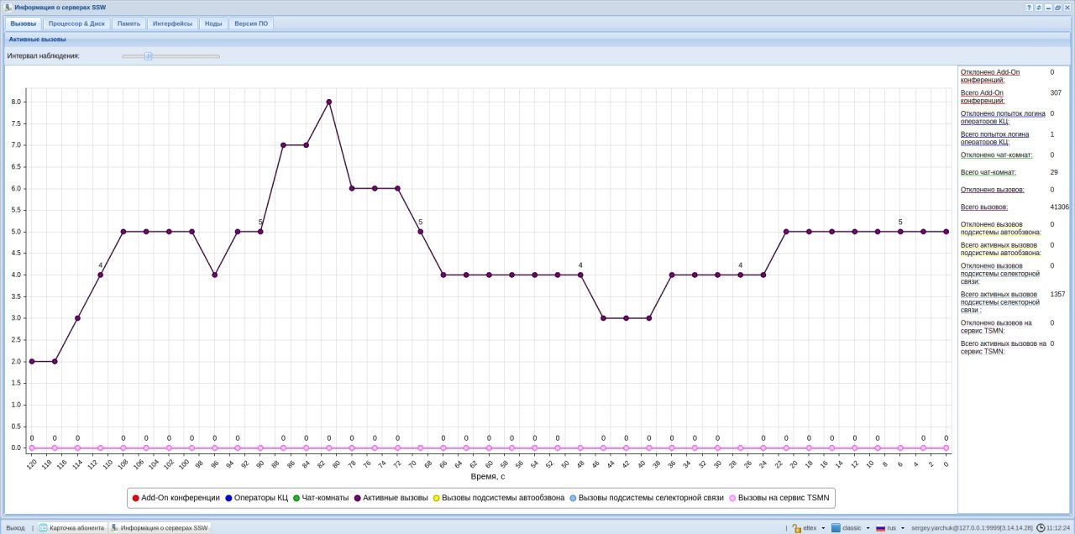The width and height of the screenshot is (1075, 534).
Task: Click the Выход logout button
Action: click(x=15, y=528)
